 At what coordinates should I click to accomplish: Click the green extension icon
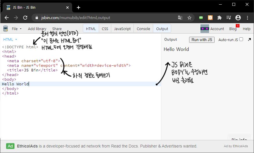click(201, 18)
